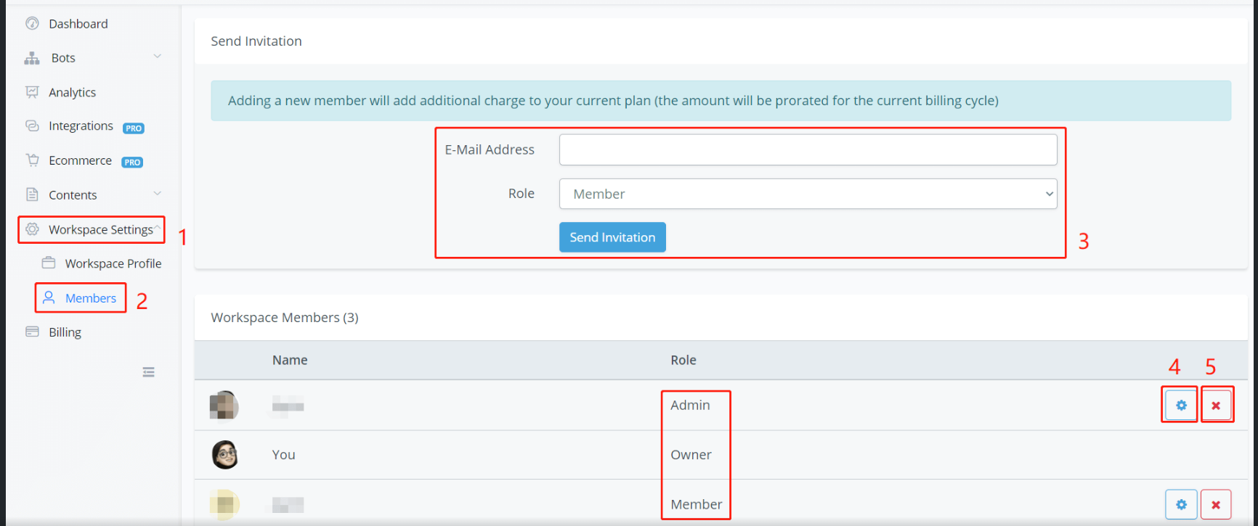Viewport: 1258px width, 526px height.
Task: Open settings gear for Admin member
Action: (1180, 406)
